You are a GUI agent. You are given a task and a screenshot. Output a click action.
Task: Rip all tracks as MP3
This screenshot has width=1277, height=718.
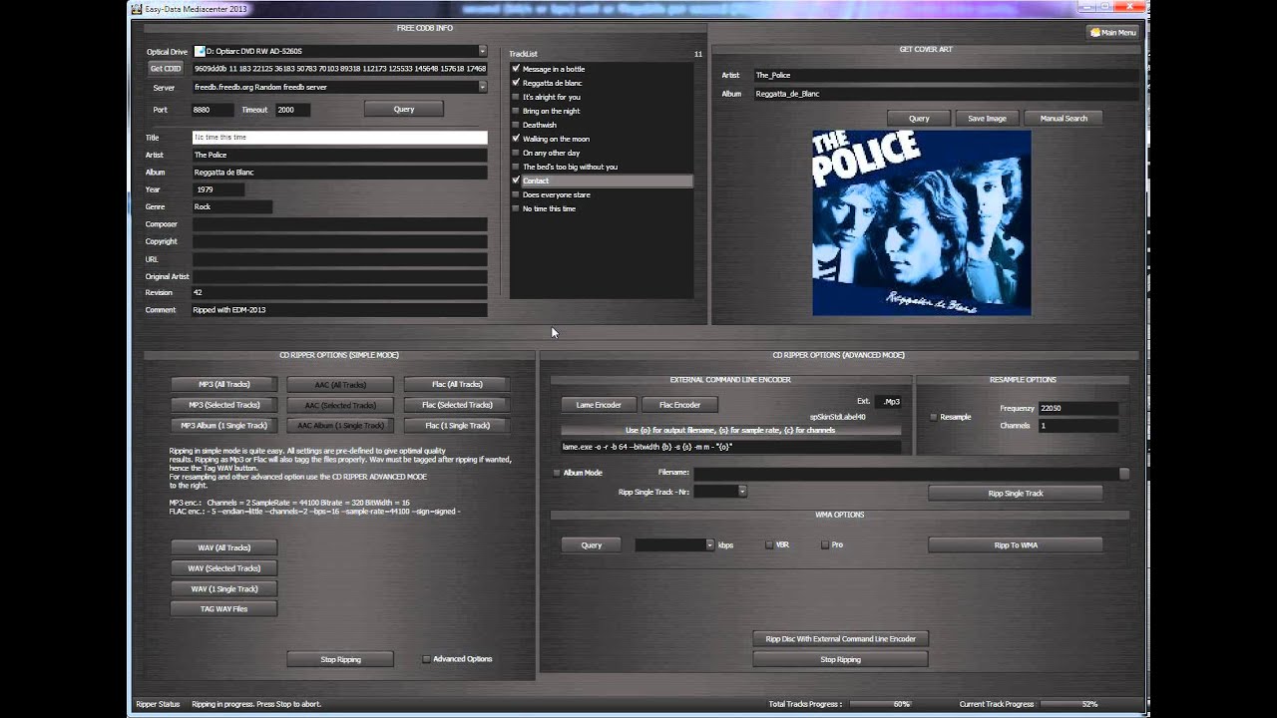224,384
